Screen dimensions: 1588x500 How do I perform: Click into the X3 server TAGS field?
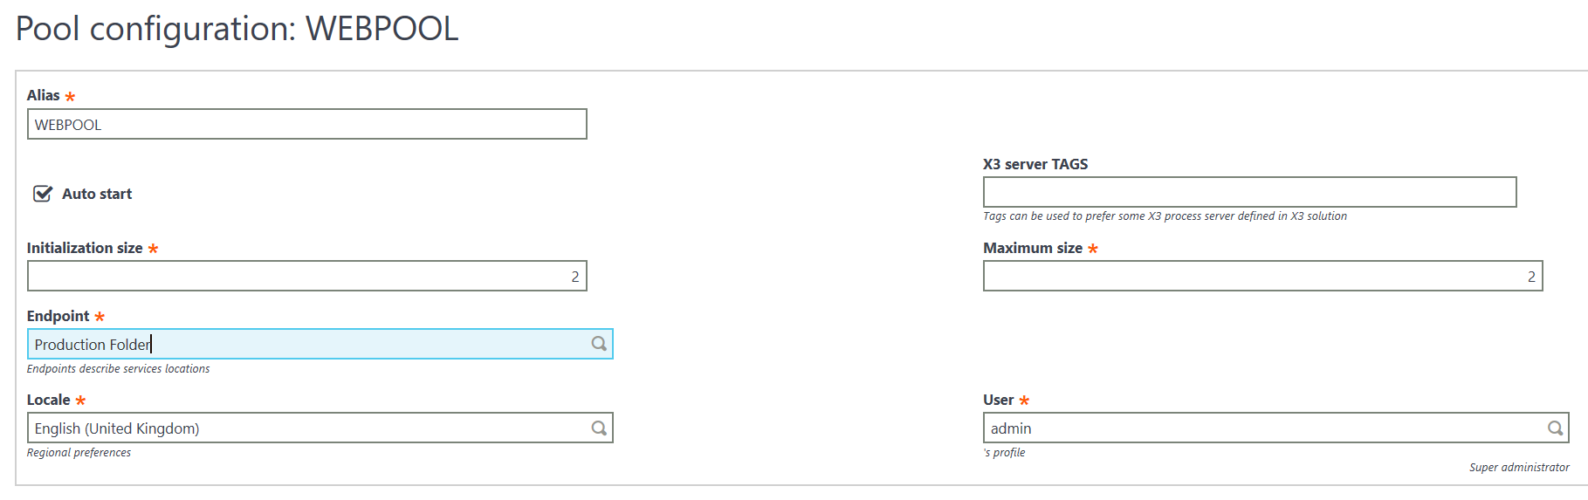[1248, 192]
